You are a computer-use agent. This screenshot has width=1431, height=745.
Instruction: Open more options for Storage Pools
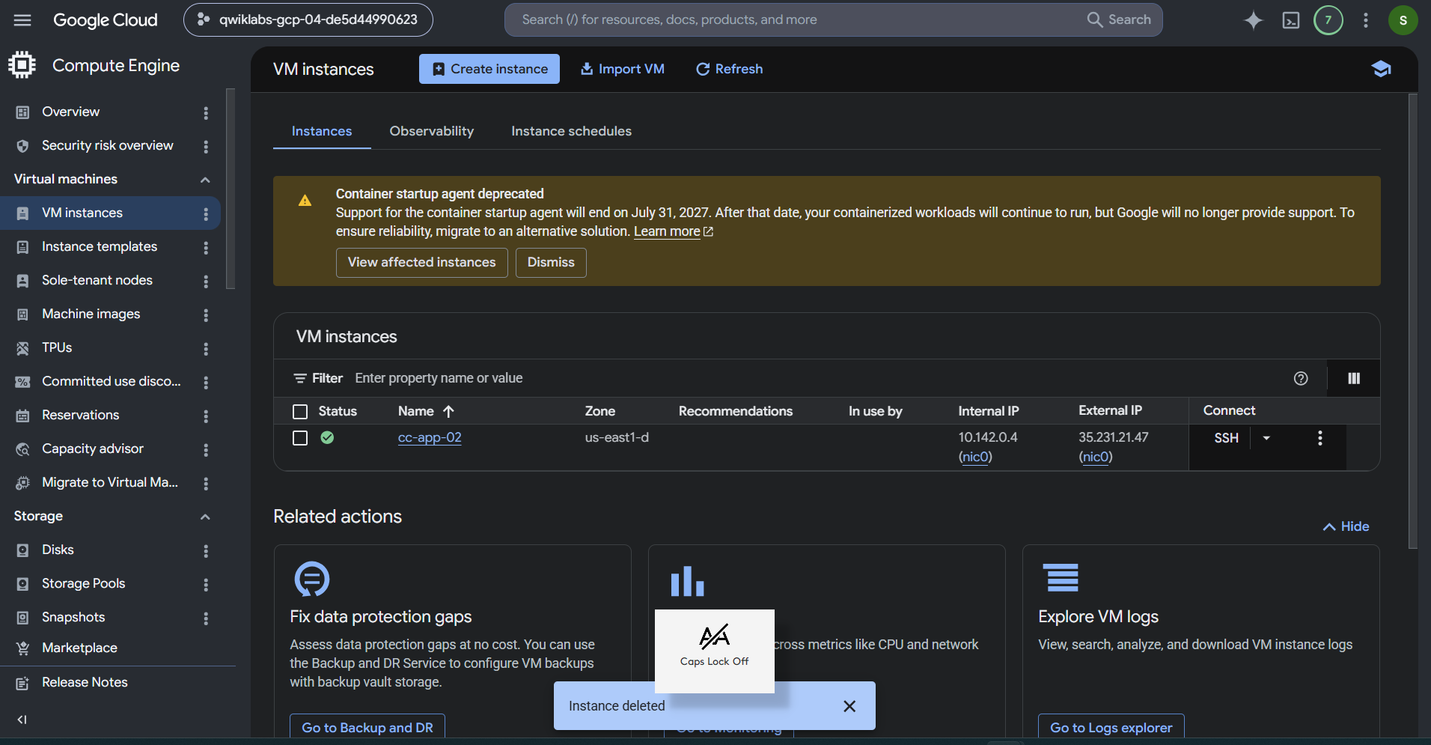206,584
